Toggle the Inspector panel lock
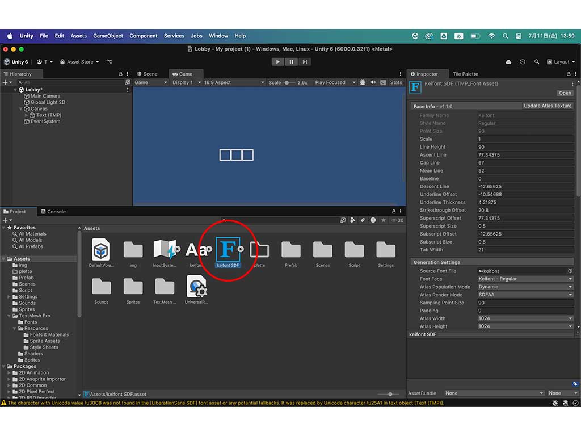 [x=569, y=74]
